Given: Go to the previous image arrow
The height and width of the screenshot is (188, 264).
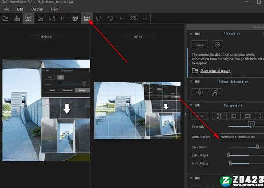Looking at the screenshot, I should [122, 18].
